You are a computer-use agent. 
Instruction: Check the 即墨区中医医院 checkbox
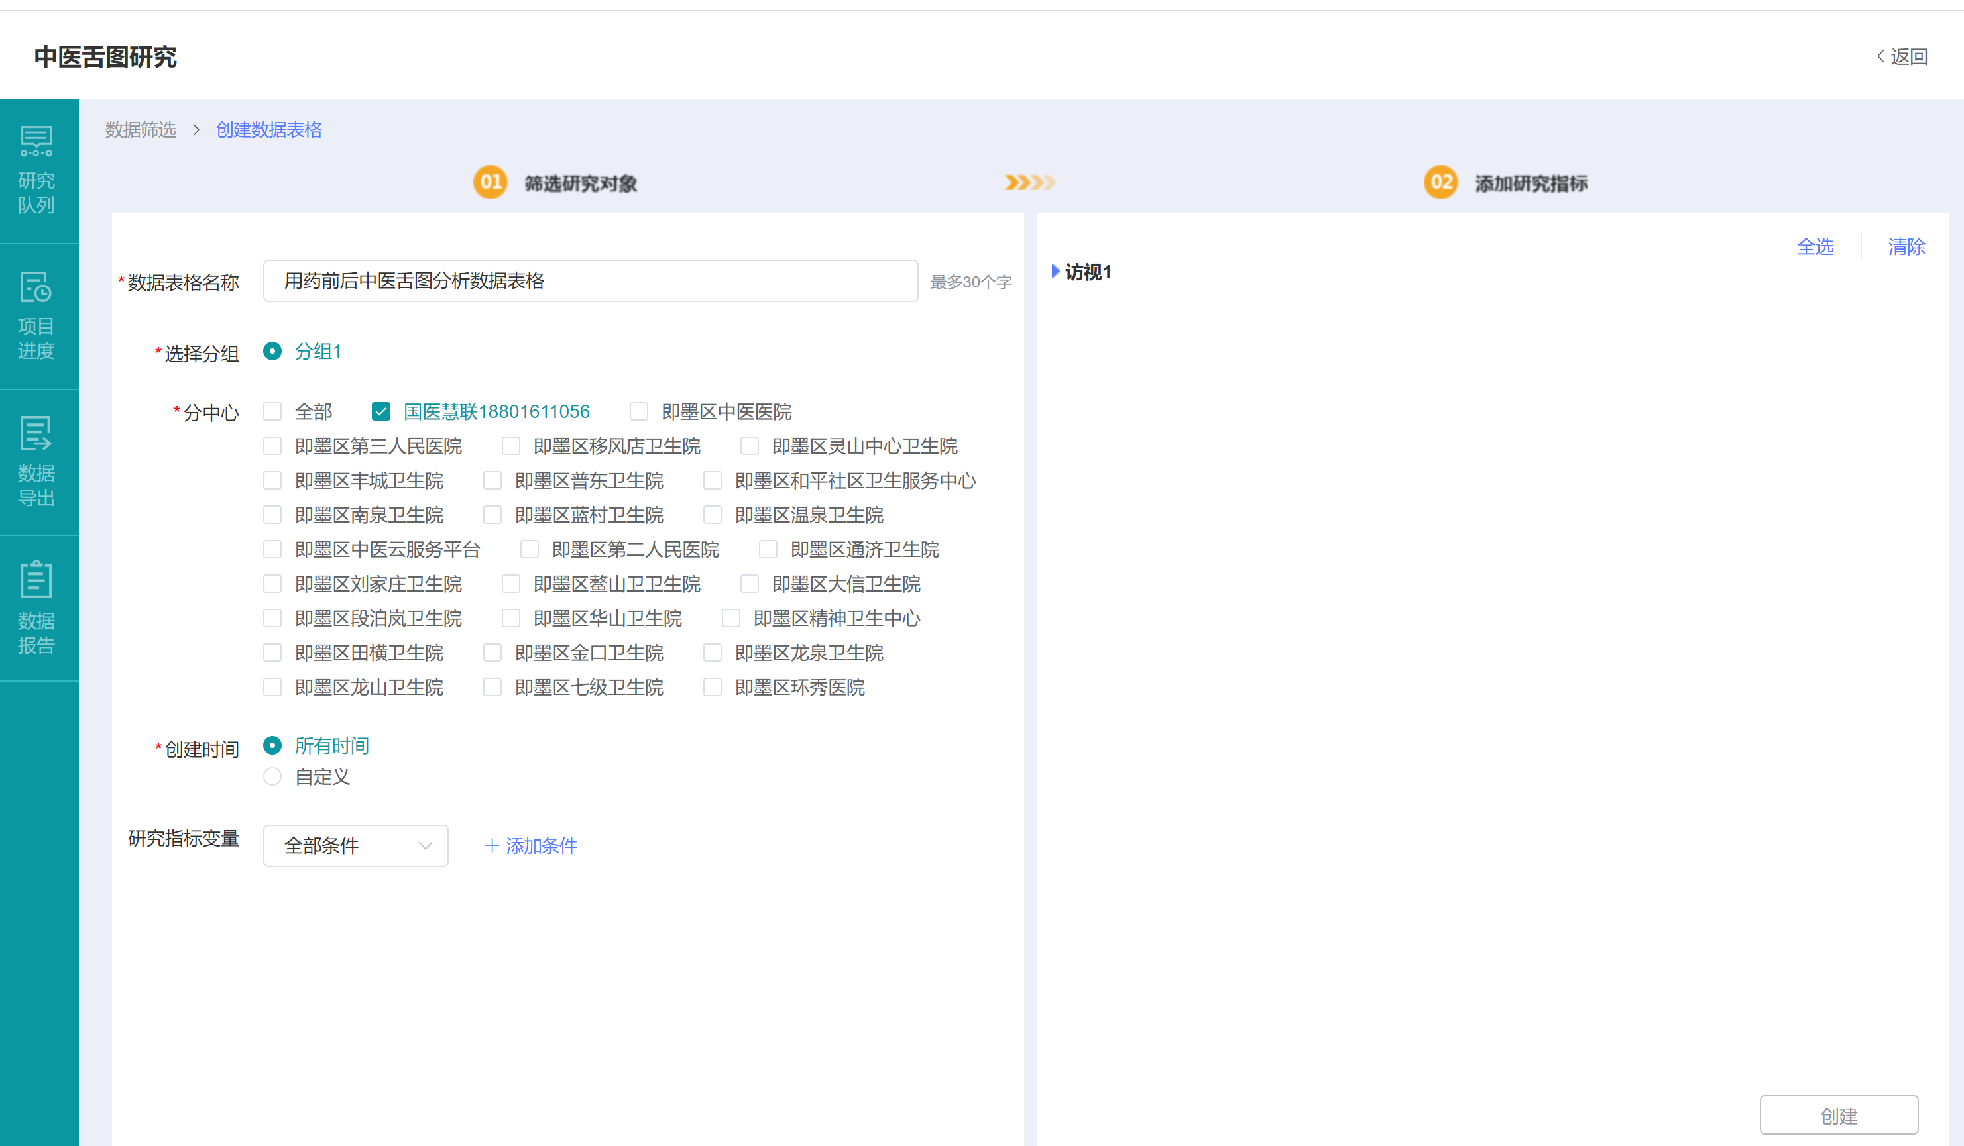[639, 411]
